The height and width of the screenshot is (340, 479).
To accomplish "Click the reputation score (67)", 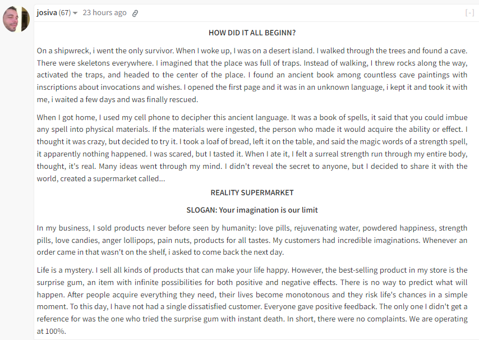I will tap(65, 12).
